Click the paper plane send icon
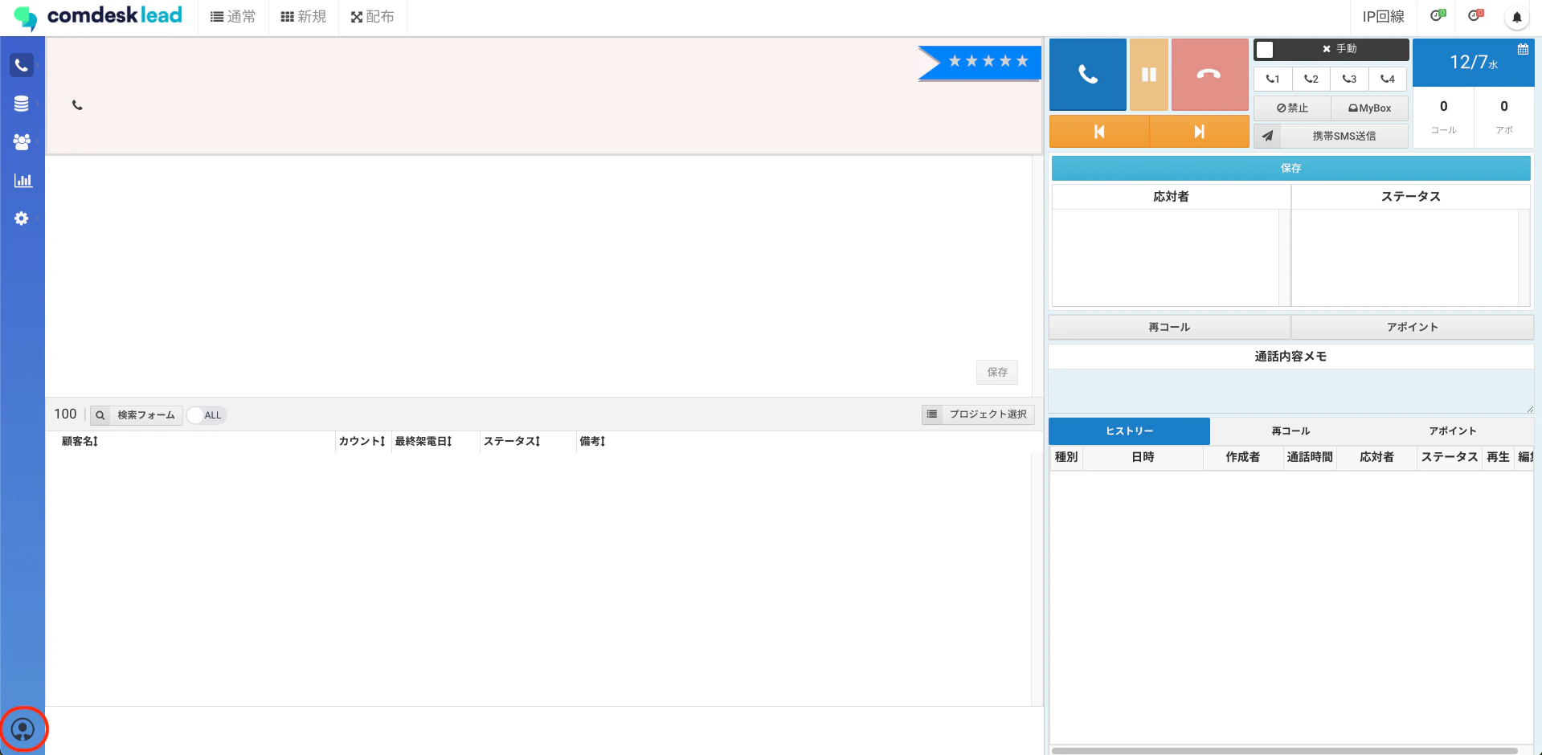This screenshot has height=755, width=1542. click(1267, 136)
